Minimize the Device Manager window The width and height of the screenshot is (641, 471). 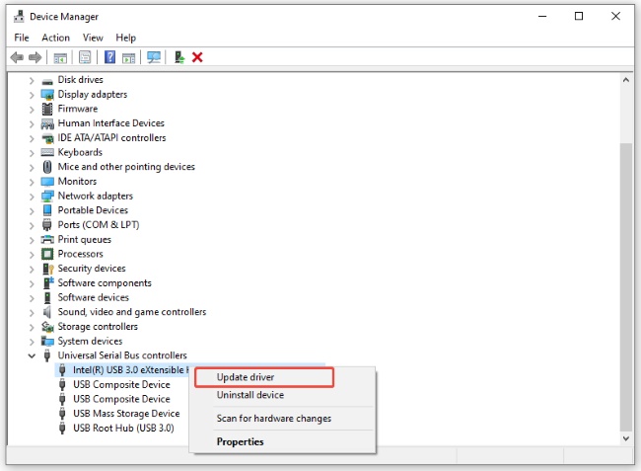[542, 16]
